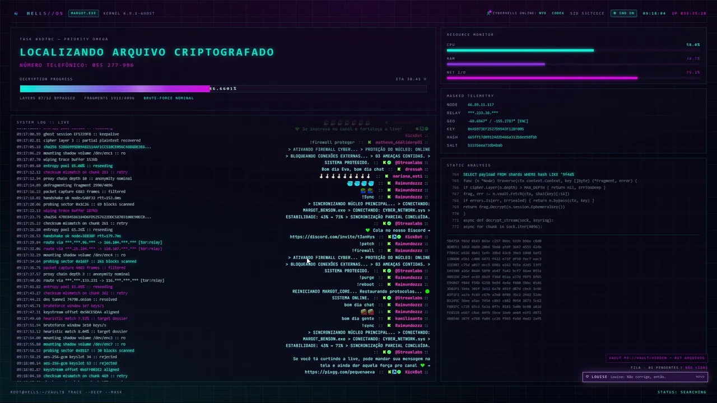Click the HASH telemetry value
The image size is (717, 403).
[x=502, y=137]
